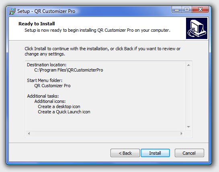Click the 'Additional icons:' line
The width and height of the screenshot is (219, 172).
coord(50,101)
